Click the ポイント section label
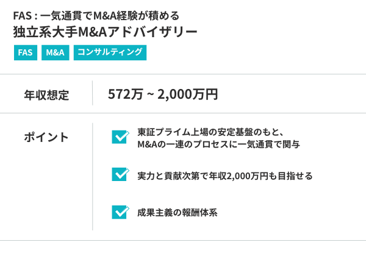 click(46, 137)
